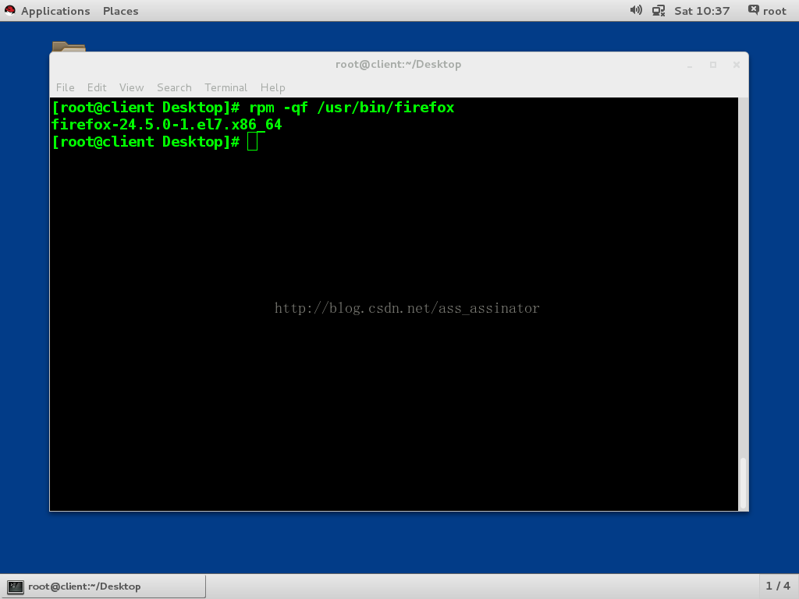Open the 1 / 4 workspace switcher
Viewport: 799px width, 599px height.
tap(778, 587)
